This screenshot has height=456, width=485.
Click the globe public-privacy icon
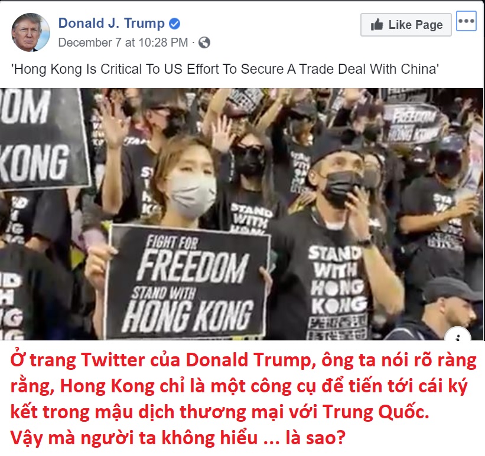pyautogui.click(x=204, y=42)
